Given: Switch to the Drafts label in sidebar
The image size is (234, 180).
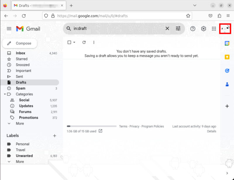Looking at the screenshot, I should (x=21, y=82).
